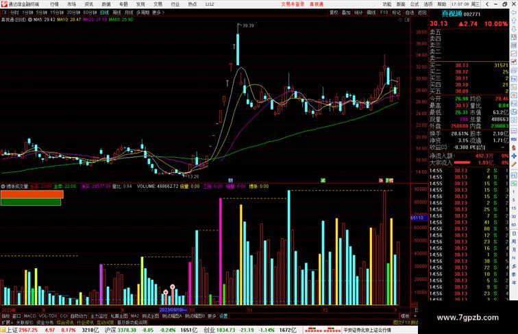
Task: Open the 综合资讯 tab
Action: click(65, 322)
